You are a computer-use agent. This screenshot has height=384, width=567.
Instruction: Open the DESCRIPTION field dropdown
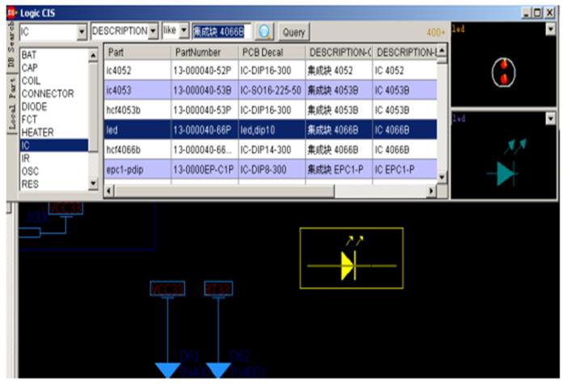[x=154, y=31]
